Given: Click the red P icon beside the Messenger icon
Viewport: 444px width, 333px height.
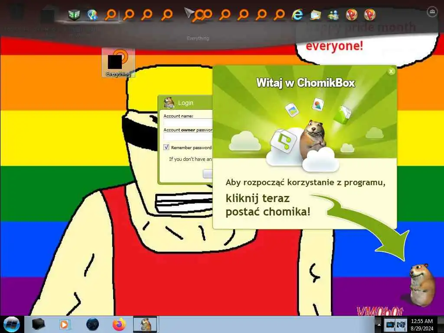Looking at the screenshot, I should pyautogui.click(x=352, y=14).
